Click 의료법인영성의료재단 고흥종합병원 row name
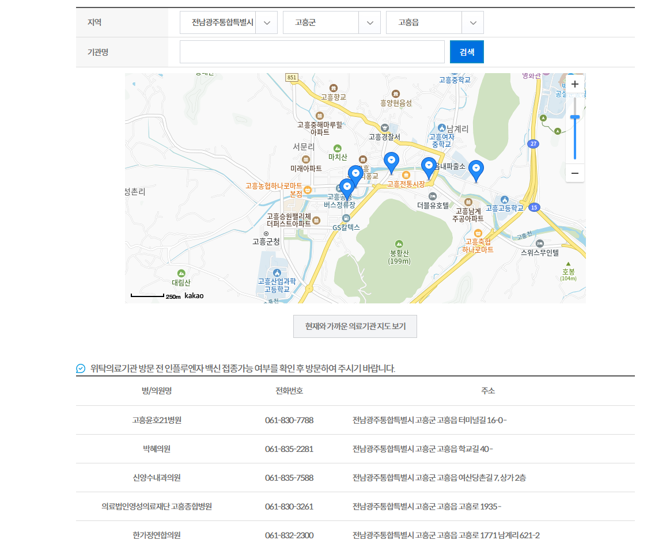Screen dimensions: 666x540 [157, 507]
